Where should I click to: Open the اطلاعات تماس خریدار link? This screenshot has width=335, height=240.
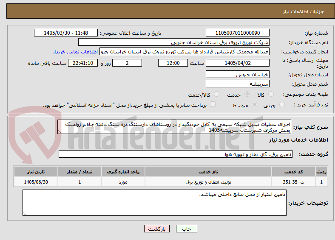pyautogui.click(x=75, y=52)
